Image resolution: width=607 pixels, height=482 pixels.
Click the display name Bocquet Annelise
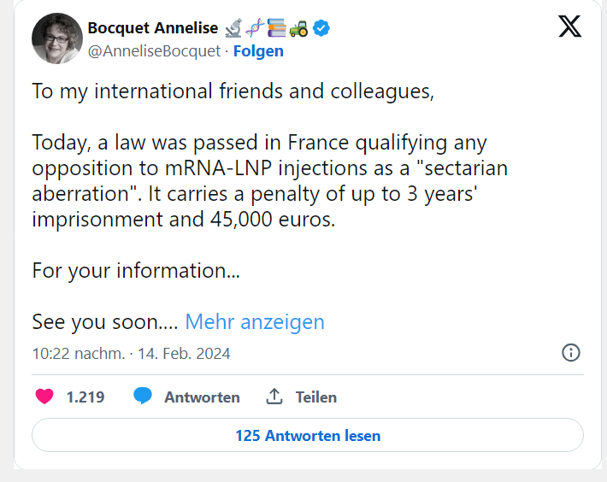[x=152, y=28]
